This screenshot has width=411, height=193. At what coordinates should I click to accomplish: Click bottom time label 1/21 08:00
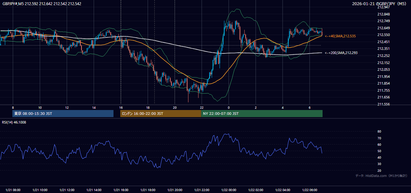coord(13,190)
